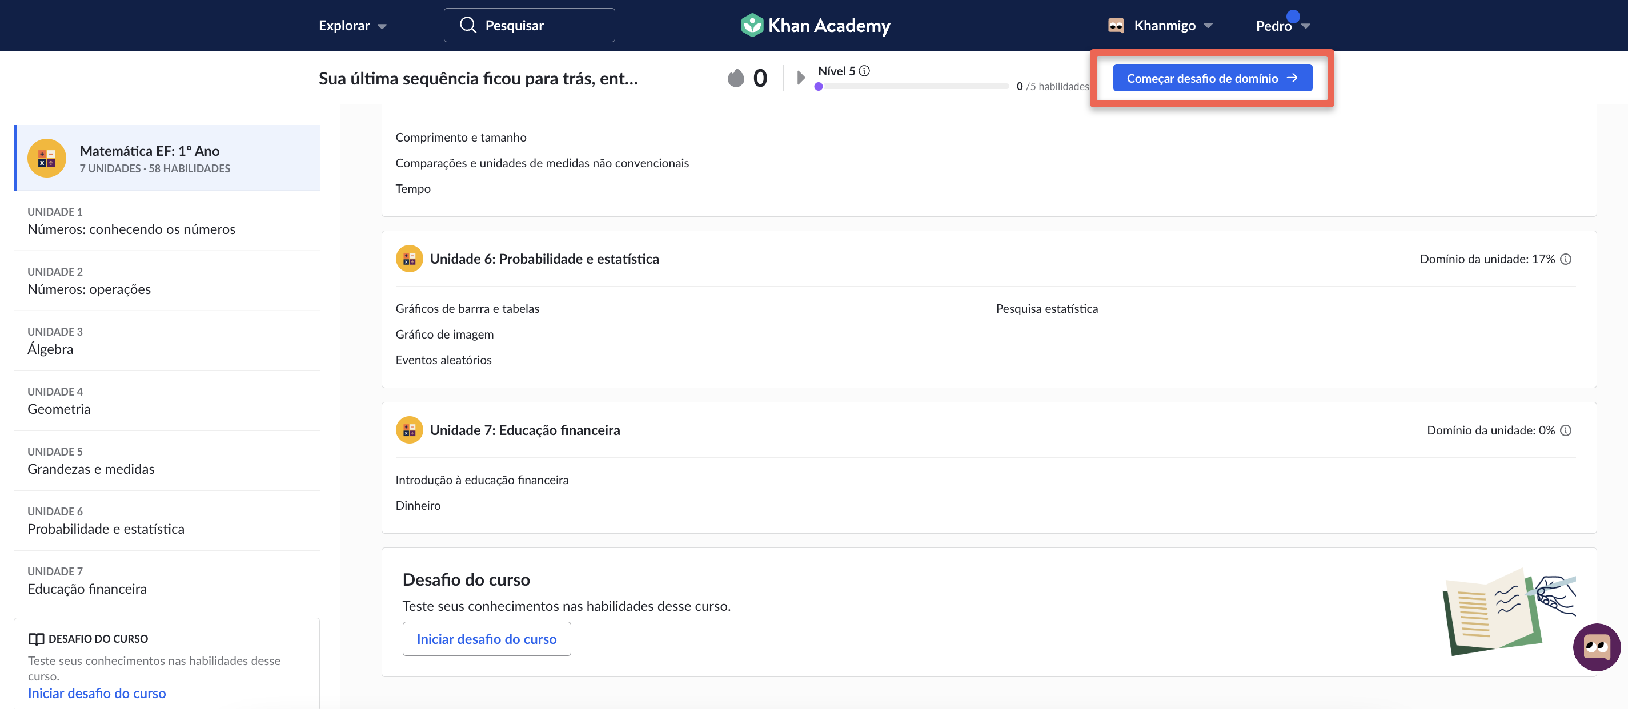Open Unidade 4 Geometria in sidebar
Image resolution: width=1628 pixels, height=709 pixels.
click(167, 401)
